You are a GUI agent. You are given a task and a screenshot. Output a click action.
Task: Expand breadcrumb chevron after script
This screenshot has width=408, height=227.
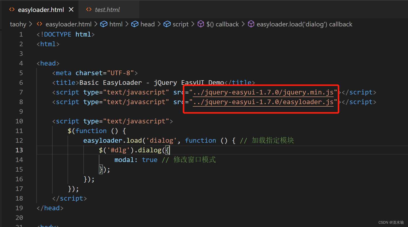coord(193,24)
